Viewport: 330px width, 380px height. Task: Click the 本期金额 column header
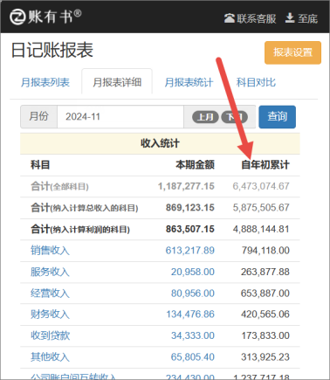(x=195, y=165)
